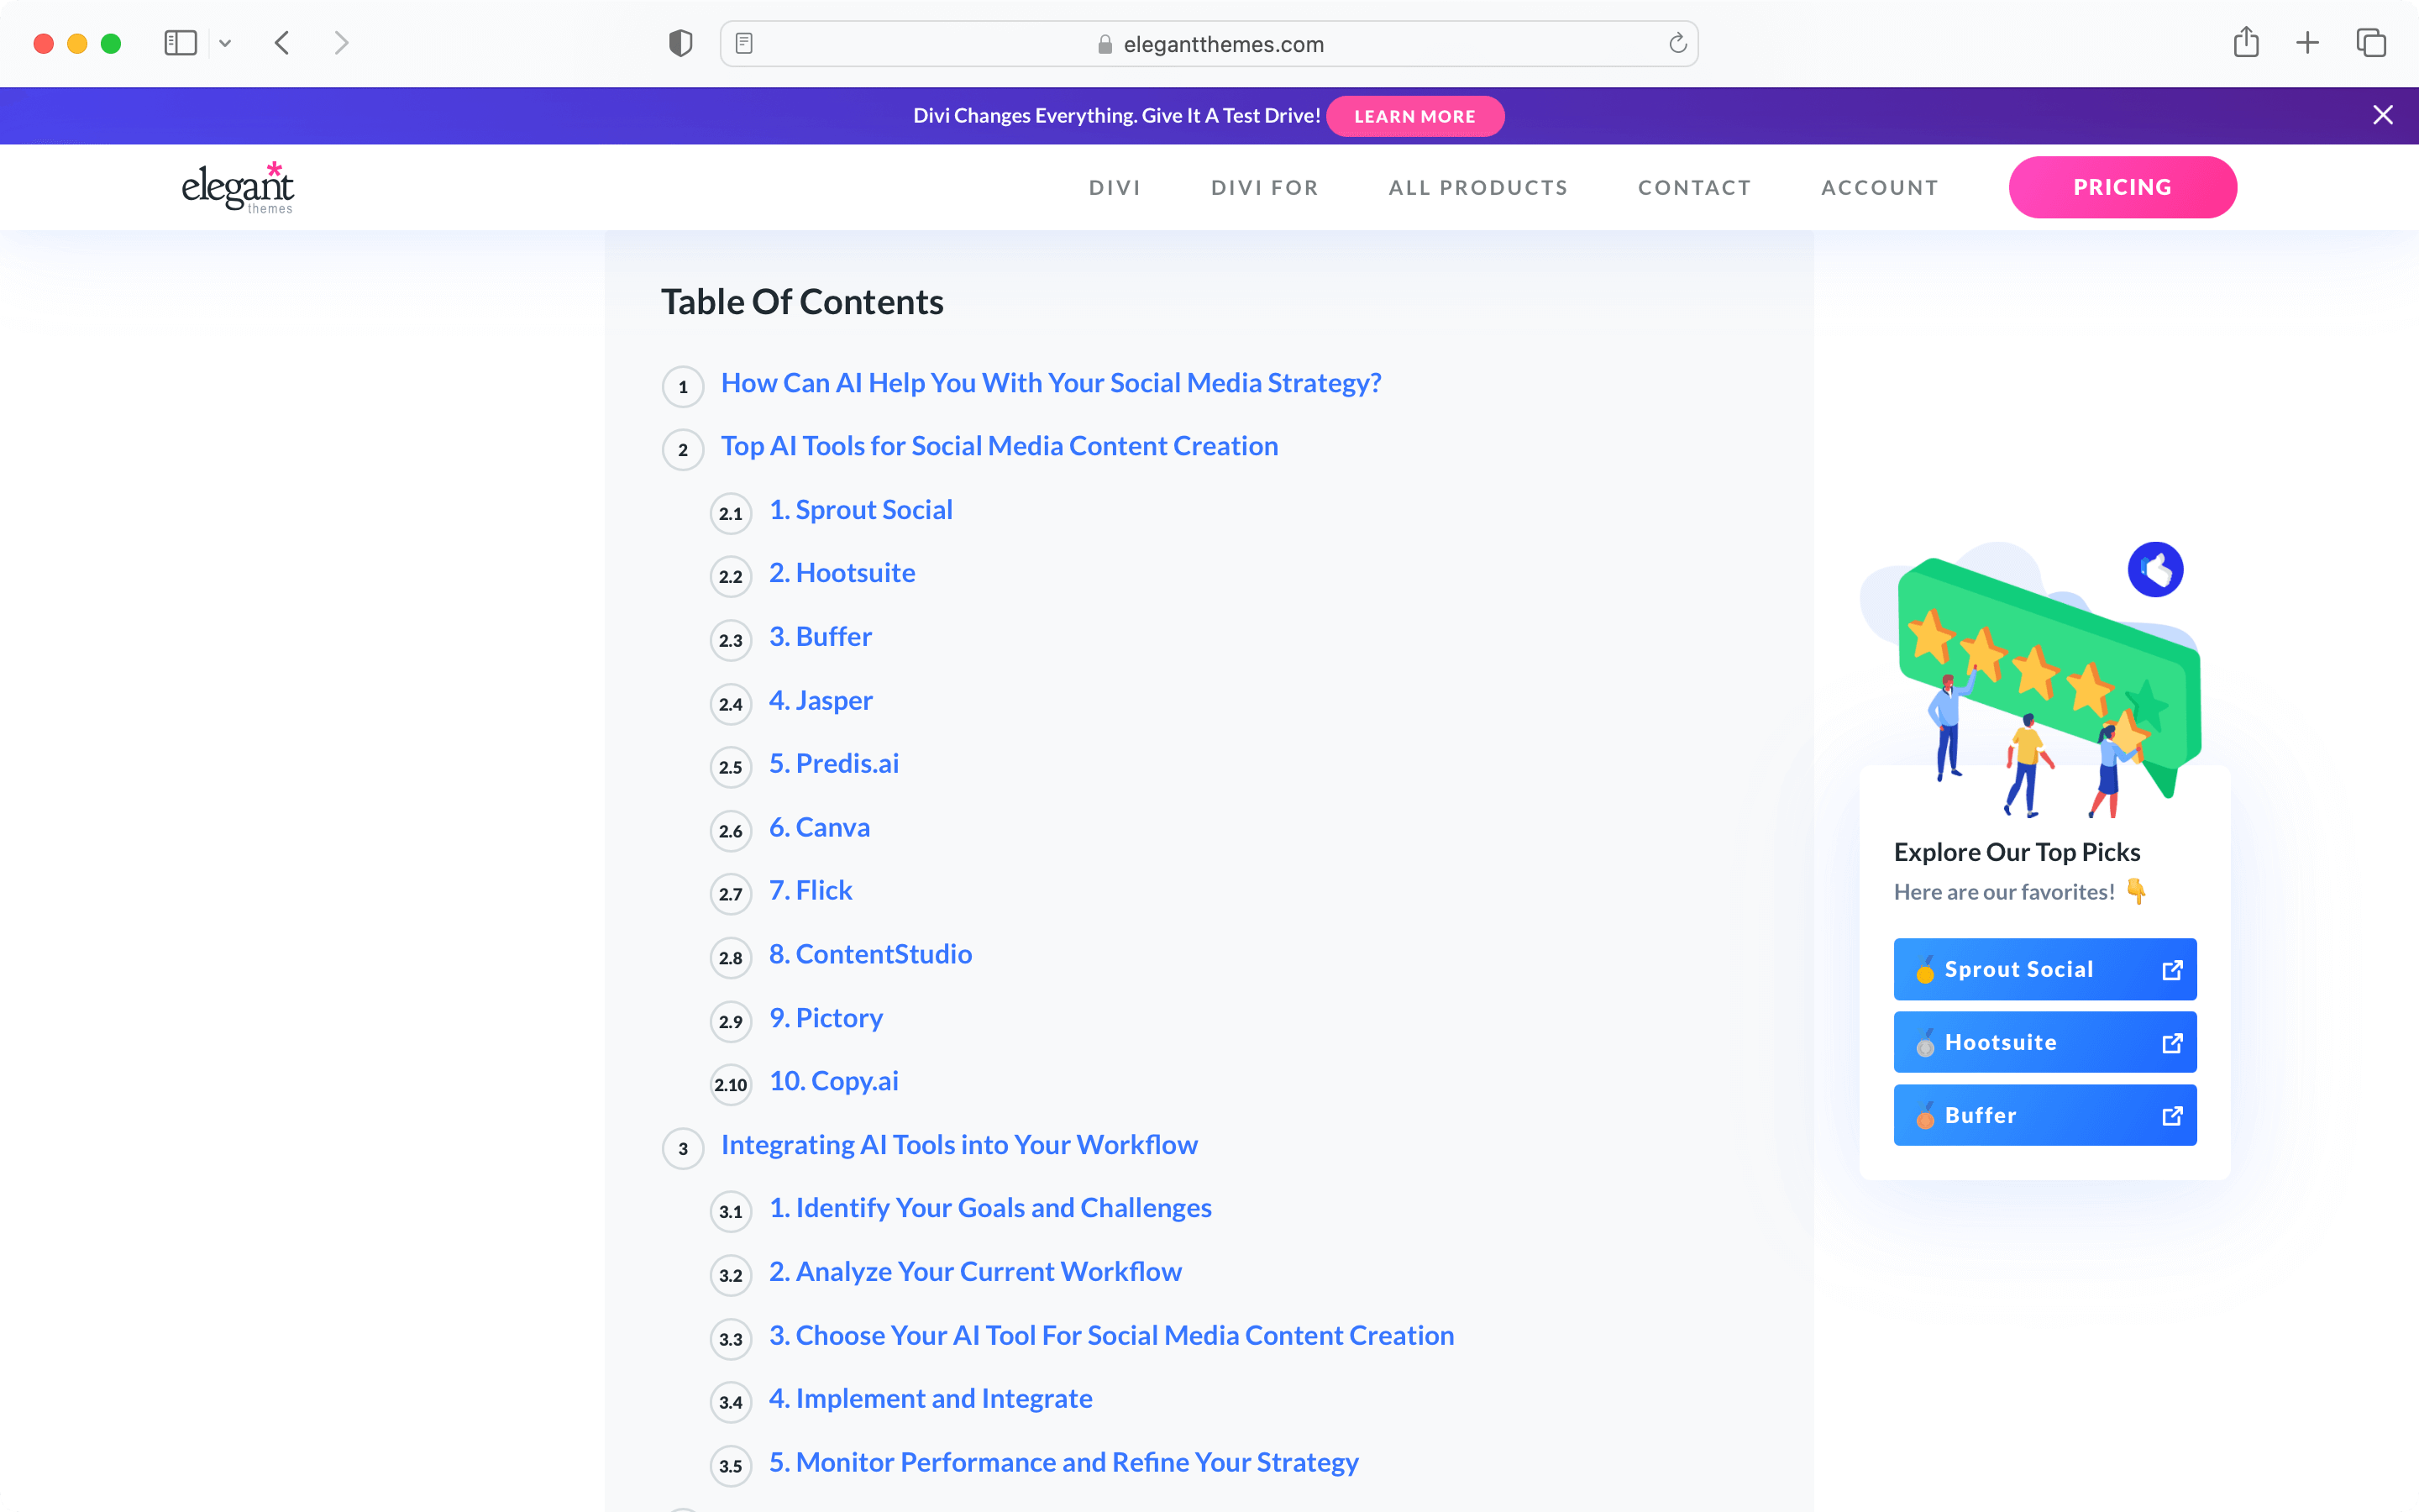
Task: Open the DIVI menu item
Action: click(1115, 187)
